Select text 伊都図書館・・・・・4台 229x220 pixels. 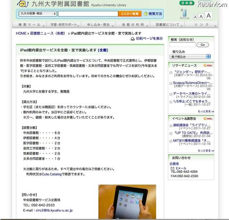(x=42, y=138)
